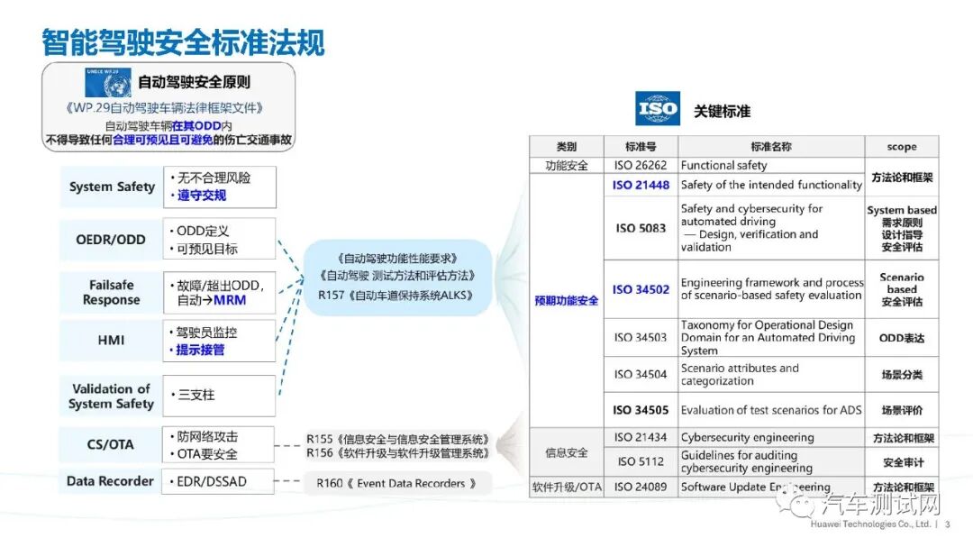Click the 场景分类 scope cell
This screenshot has height=547, width=973.
click(x=902, y=374)
